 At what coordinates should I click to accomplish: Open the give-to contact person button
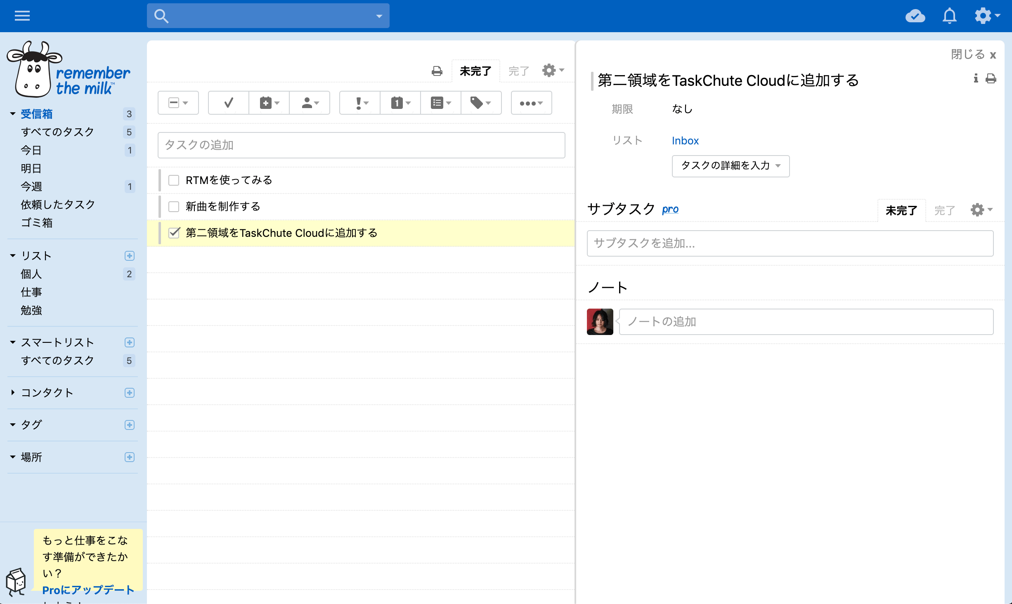pyautogui.click(x=310, y=103)
